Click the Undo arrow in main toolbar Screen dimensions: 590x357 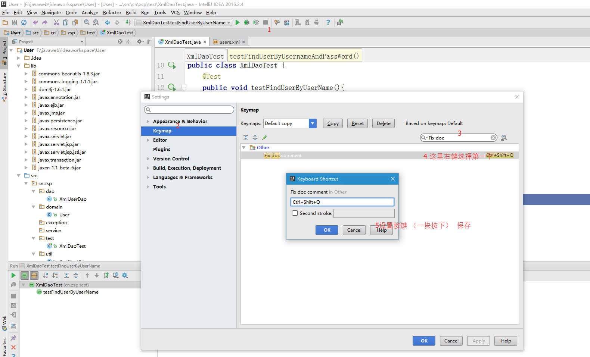(35, 22)
